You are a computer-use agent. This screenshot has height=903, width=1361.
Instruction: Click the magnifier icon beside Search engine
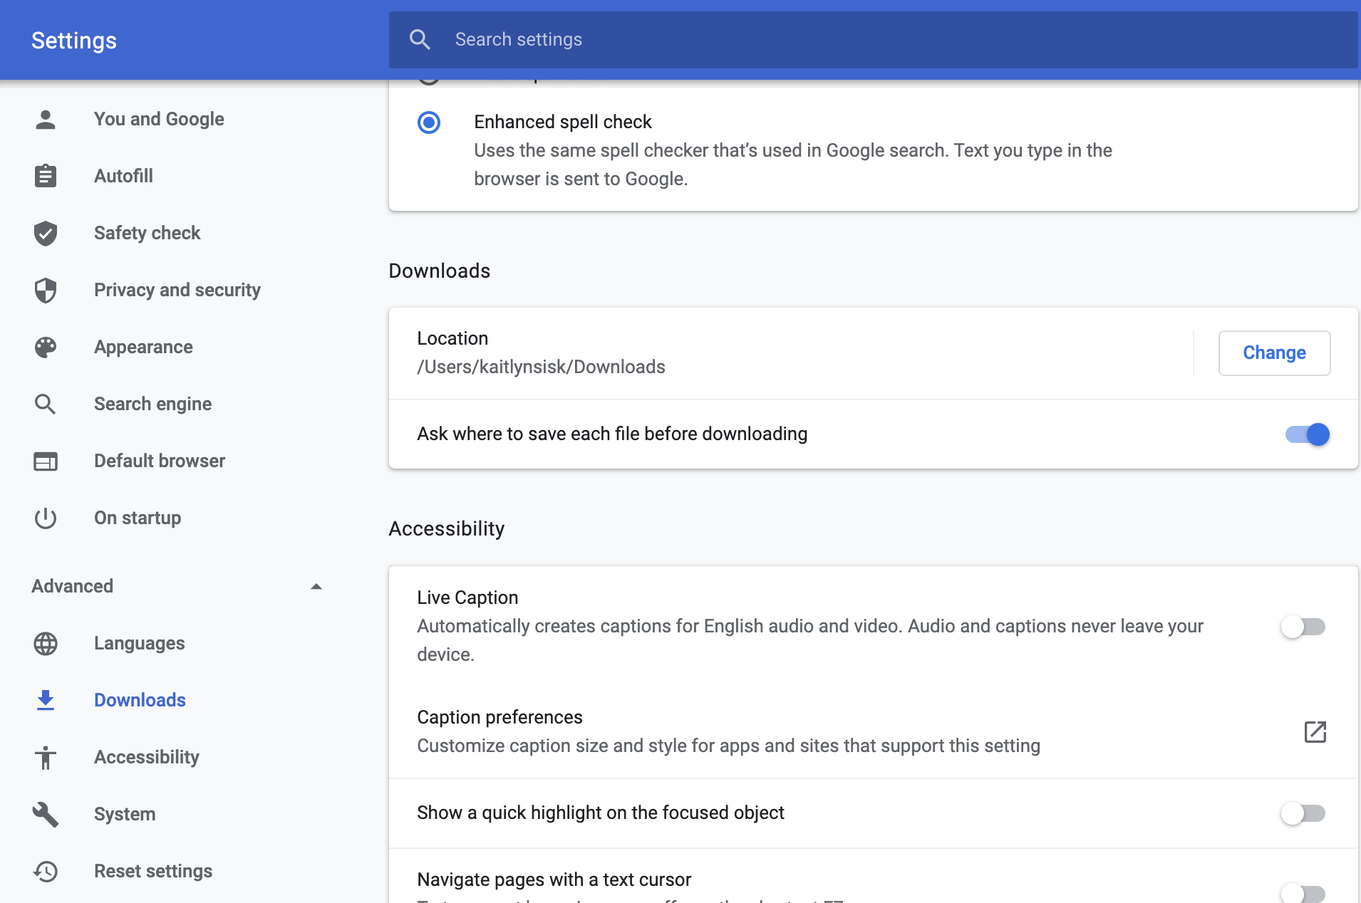[46, 404]
